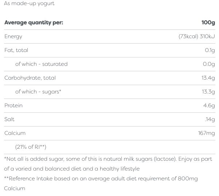The height and width of the screenshot is (196, 219).
Task: Select the 'Average quantity per:' header
Action: [34, 23]
